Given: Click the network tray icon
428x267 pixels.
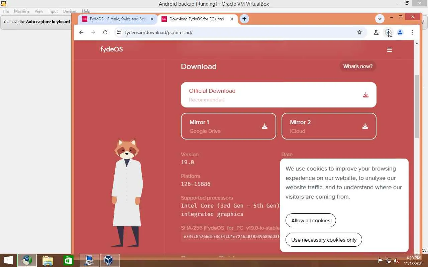Looking at the screenshot, I should [389, 261].
